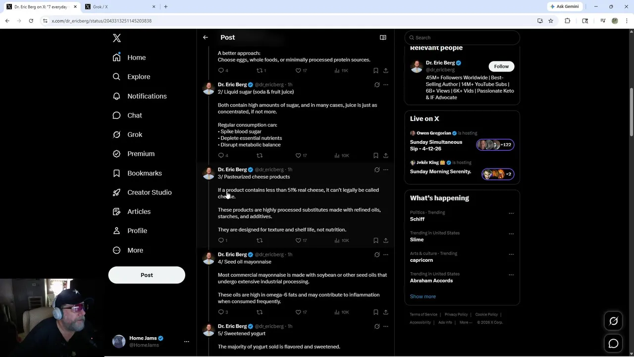The height and width of the screenshot is (357, 634).
Task: Expand the More menu in the sidebar
Action: click(x=128, y=250)
